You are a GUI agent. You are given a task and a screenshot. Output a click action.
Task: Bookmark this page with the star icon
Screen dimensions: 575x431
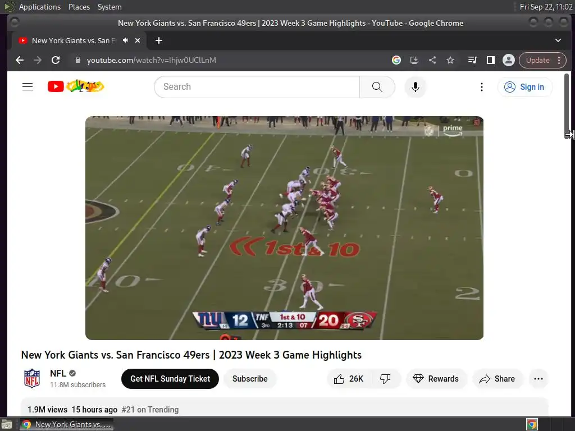pos(450,60)
